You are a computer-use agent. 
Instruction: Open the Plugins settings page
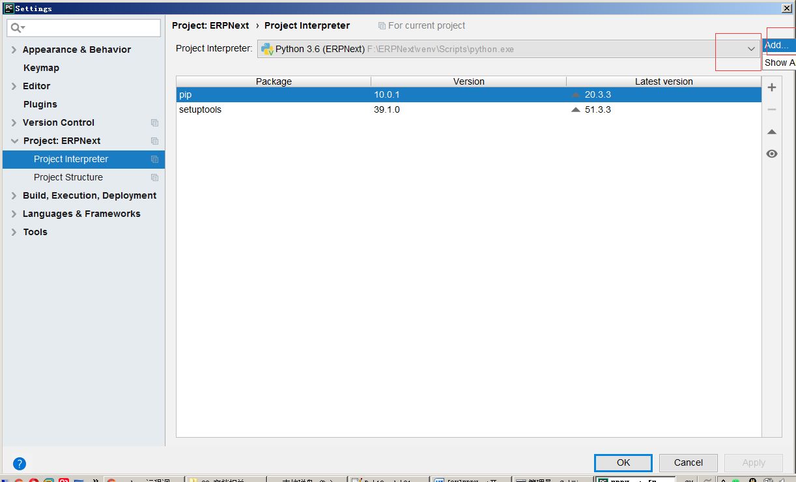40,104
